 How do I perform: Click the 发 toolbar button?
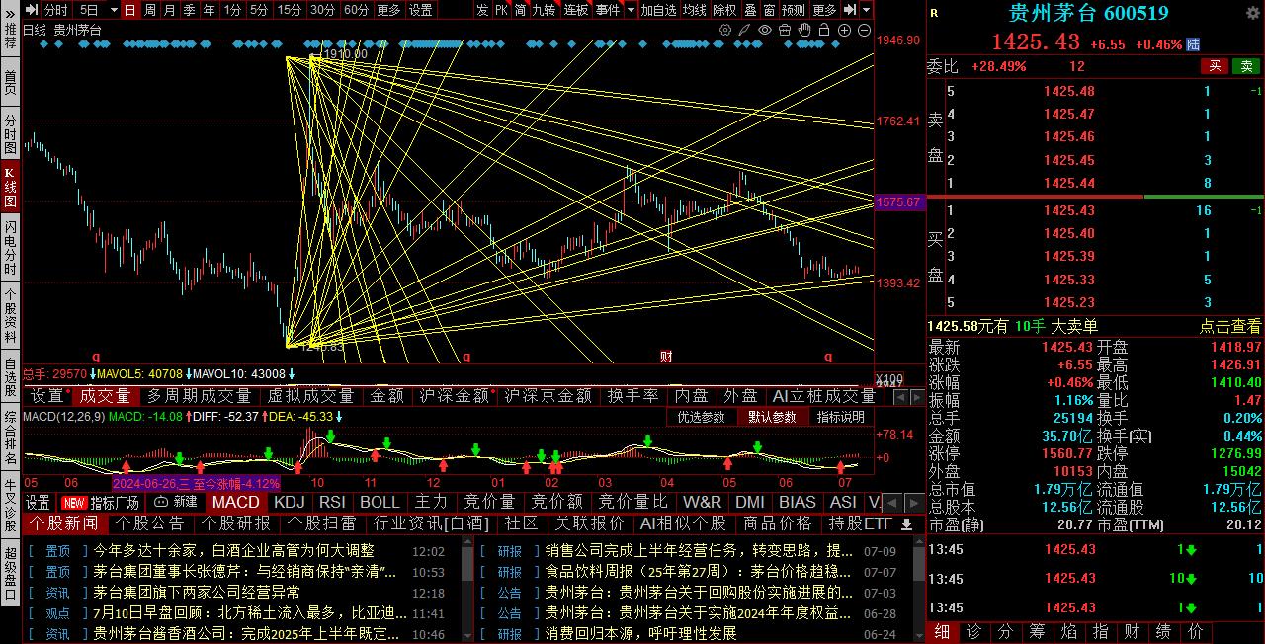[481, 10]
